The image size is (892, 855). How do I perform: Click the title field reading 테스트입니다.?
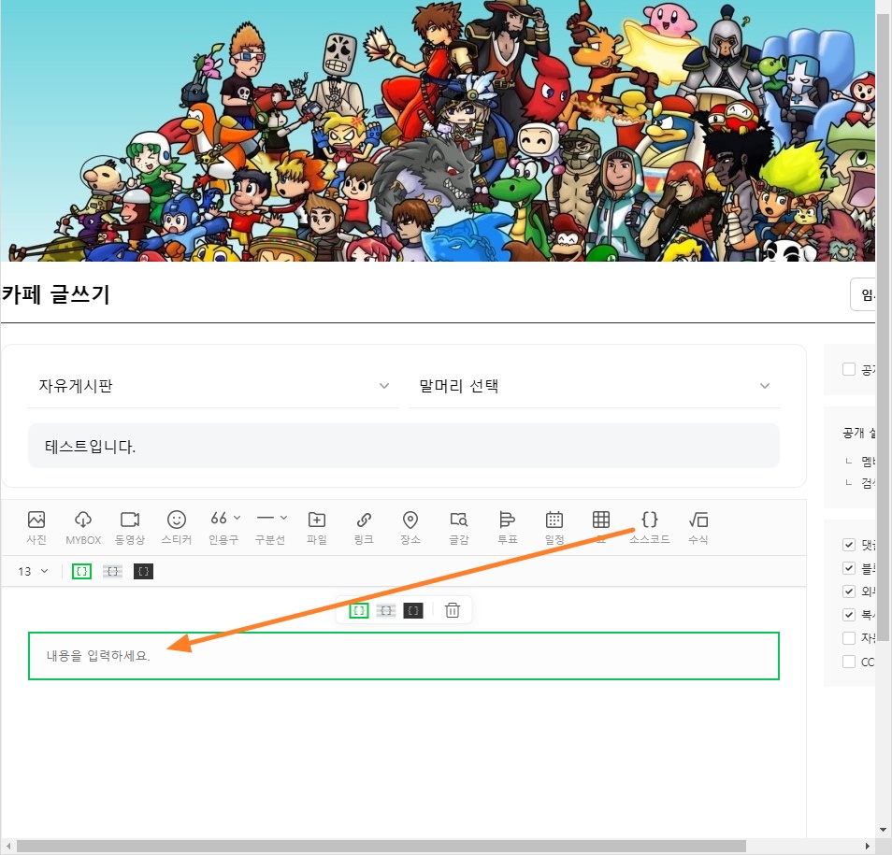(403, 446)
